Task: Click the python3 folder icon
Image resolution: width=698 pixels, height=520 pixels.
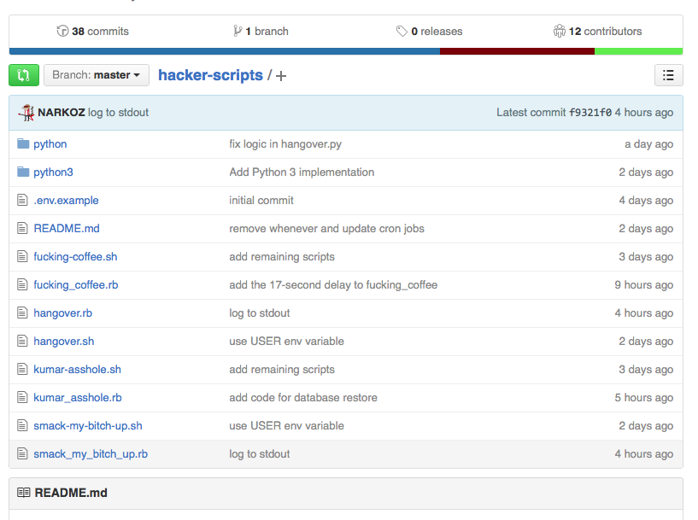Action: (23, 172)
